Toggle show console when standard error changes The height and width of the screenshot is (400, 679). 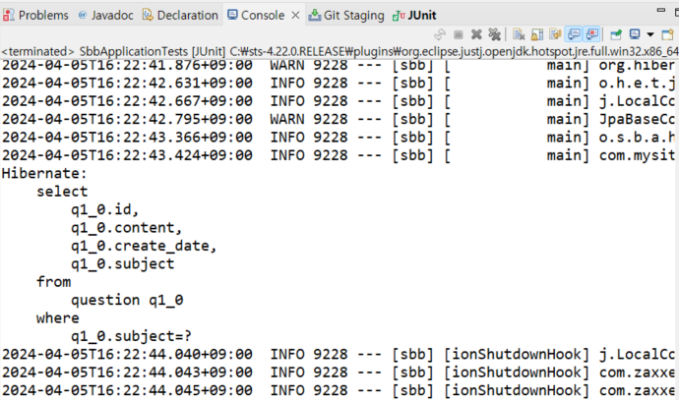click(592, 34)
